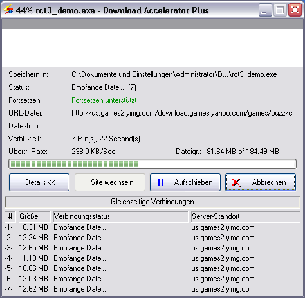Click the Speichern in: label
The height and width of the screenshot is (298, 305).
(x=28, y=74)
